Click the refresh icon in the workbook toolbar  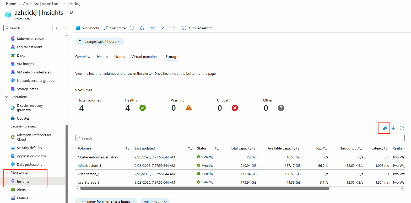[132, 28]
